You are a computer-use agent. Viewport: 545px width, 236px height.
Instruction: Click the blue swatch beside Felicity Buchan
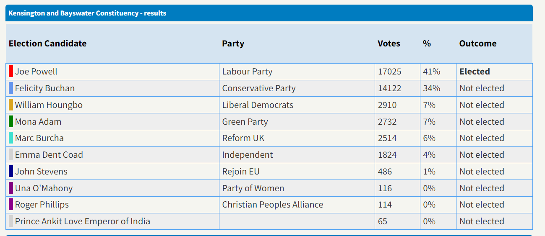pyautogui.click(x=11, y=88)
